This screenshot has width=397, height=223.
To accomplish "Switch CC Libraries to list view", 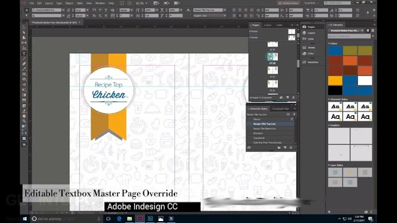I will tap(373, 30).
